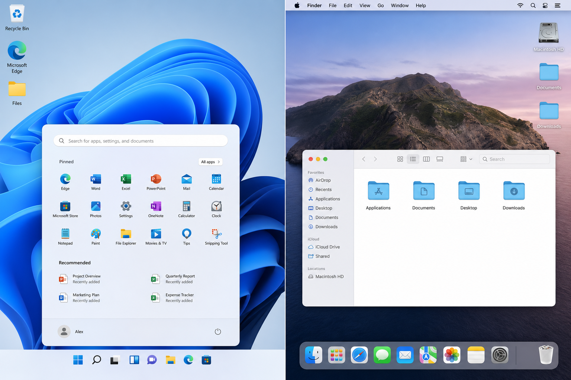Open the Apple menu
Screen dimensions: 571x380
[x=297, y=6]
